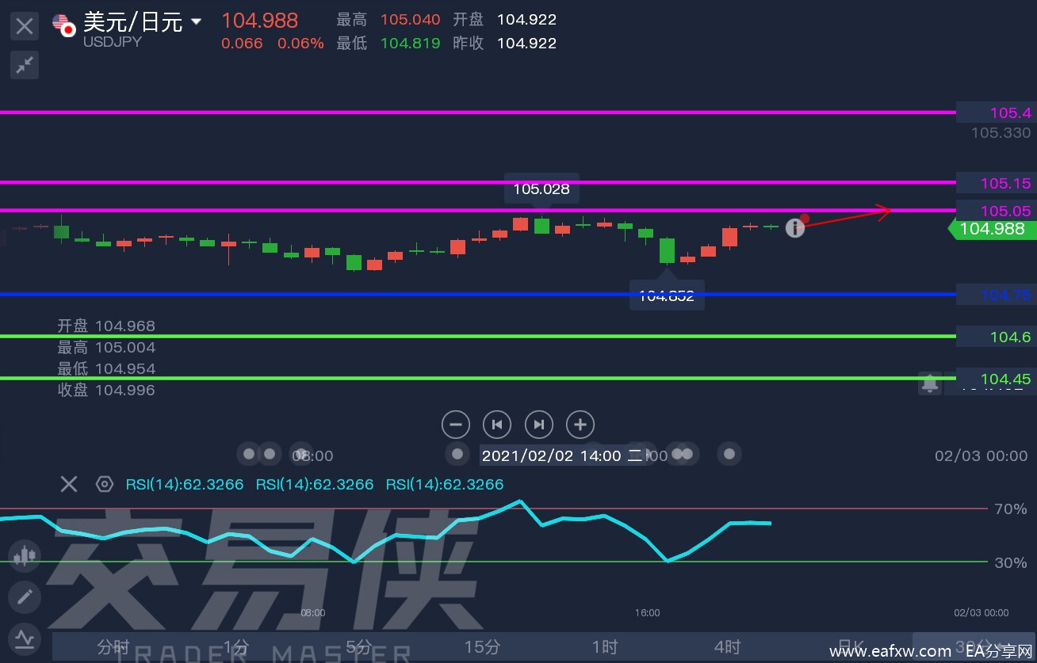Click the current price tag 104.988
The image size is (1037, 663).
(x=991, y=229)
